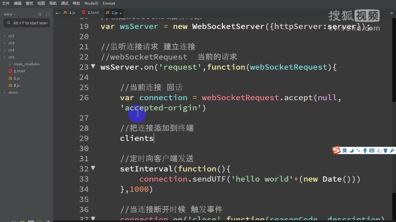The height and width of the screenshot is (222, 396).
Task: Open the project panel settings gear
Action: [x=40, y=14]
